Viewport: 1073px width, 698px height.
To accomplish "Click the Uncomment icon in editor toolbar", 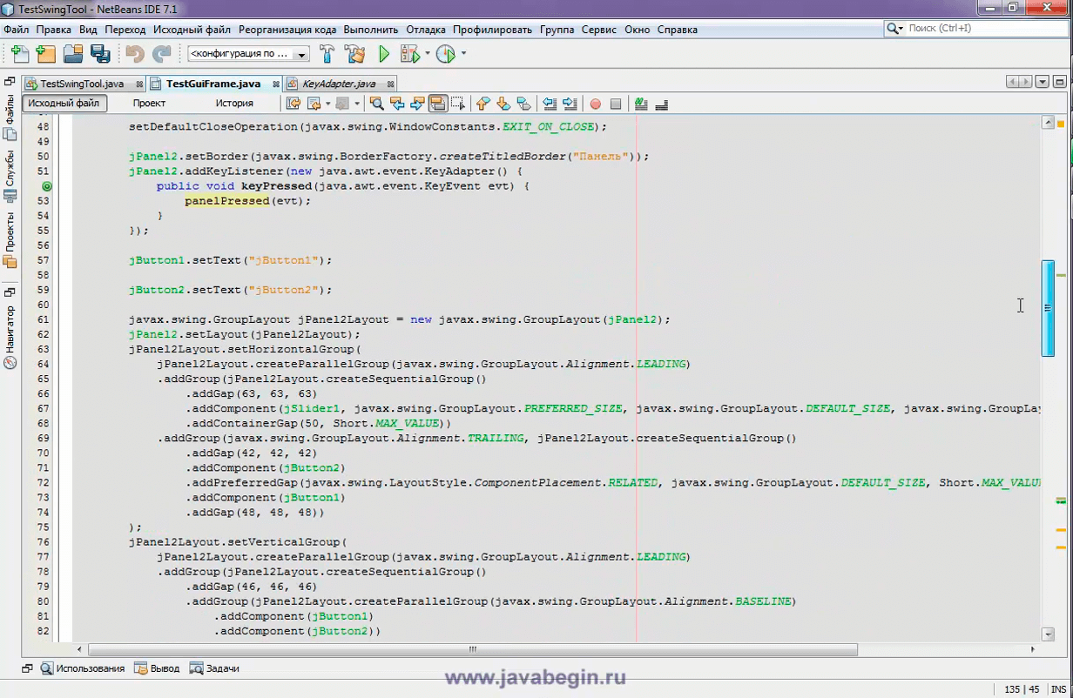I will [661, 104].
